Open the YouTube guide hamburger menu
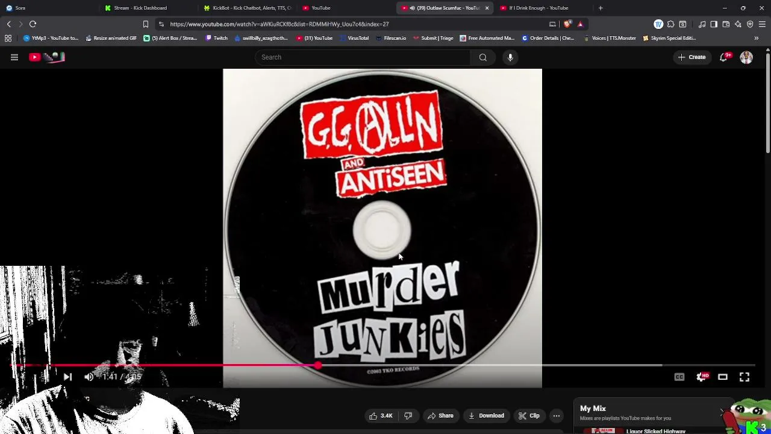 click(14, 57)
